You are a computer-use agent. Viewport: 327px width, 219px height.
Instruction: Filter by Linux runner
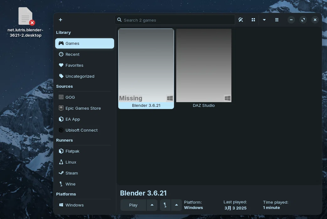point(84,162)
